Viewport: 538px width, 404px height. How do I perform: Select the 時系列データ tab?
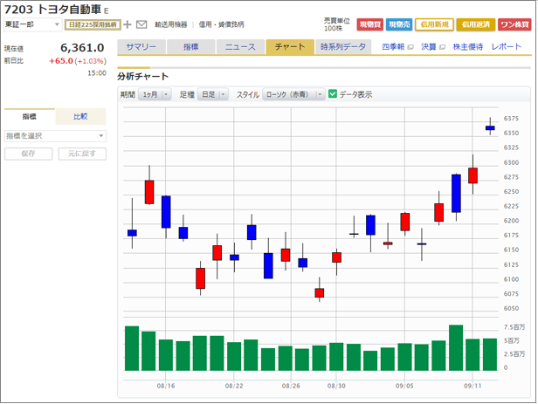343,47
